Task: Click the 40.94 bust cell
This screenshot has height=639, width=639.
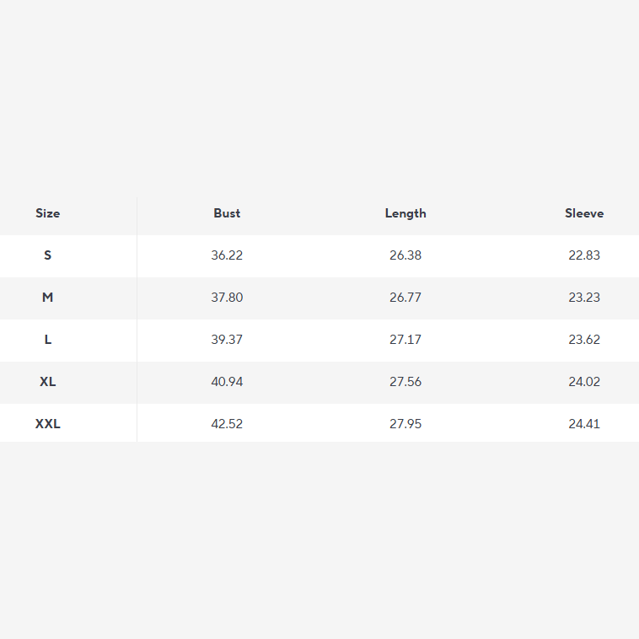Action: (x=227, y=382)
